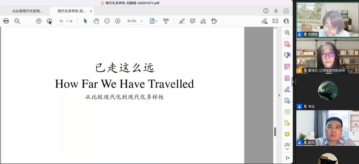This screenshot has width=359, height=164.
Task: Select the Hand pan tool
Action: click(96, 21)
